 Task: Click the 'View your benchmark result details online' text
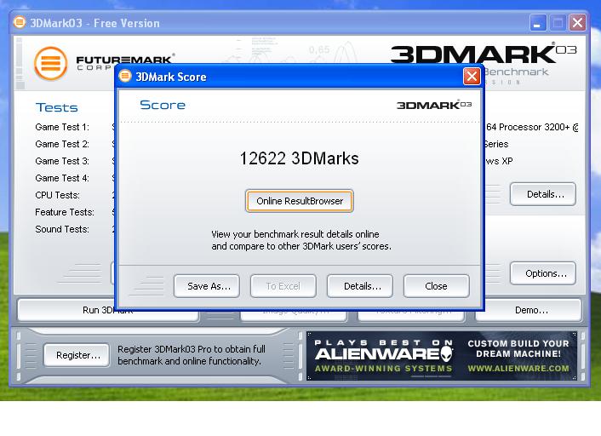(295, 234)
